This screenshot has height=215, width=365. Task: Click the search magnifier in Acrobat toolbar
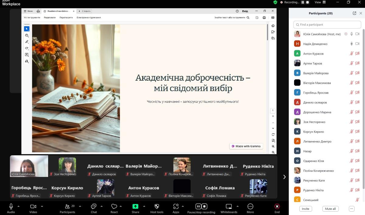pyautogui.click(x=248, y=18)
